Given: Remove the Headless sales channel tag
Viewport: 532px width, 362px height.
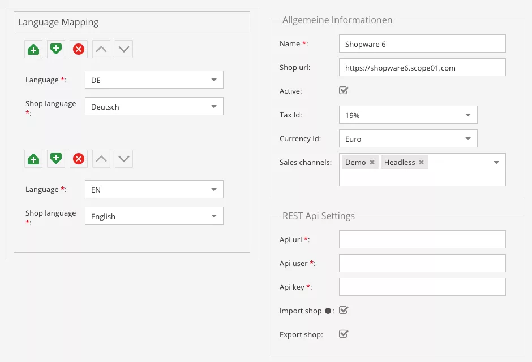Looking at the screenshot, I should coord(421,163).
